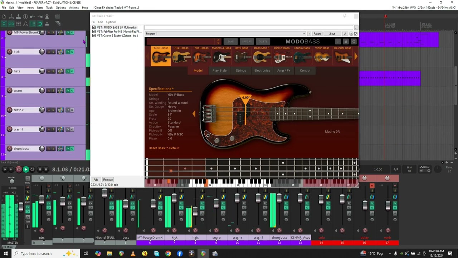Open the Param menu button
Image resolution: width=458 pixels, height=258 pixels.
point(317,34)
